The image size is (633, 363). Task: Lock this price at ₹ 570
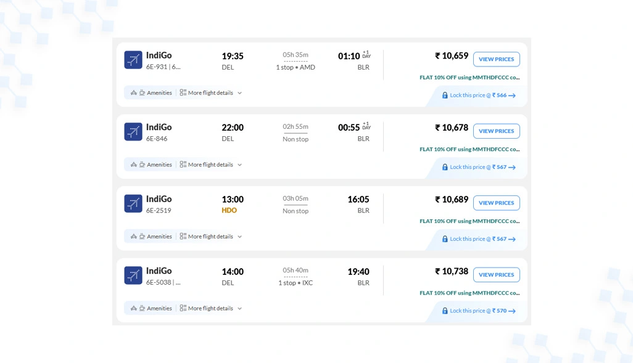479,311
